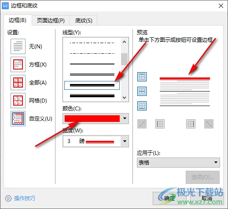Toggle diagonal up border button
Screen dimensions: 228x209
pyautogui.click(x=142, y=124)
